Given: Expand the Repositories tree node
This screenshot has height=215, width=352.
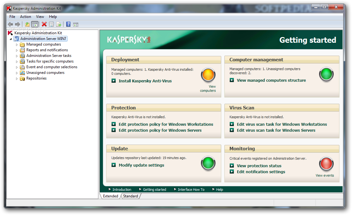Looking at the screenshot, I should point(17,79).
